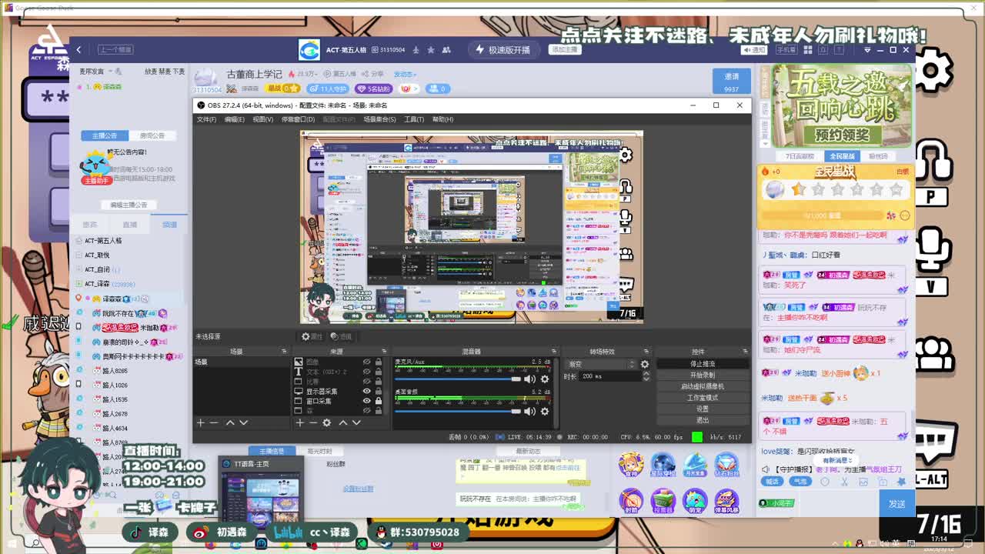Open the 视图(V) menu in OBS
This screenshot has width=985, height=554.
tap(263, 120)
